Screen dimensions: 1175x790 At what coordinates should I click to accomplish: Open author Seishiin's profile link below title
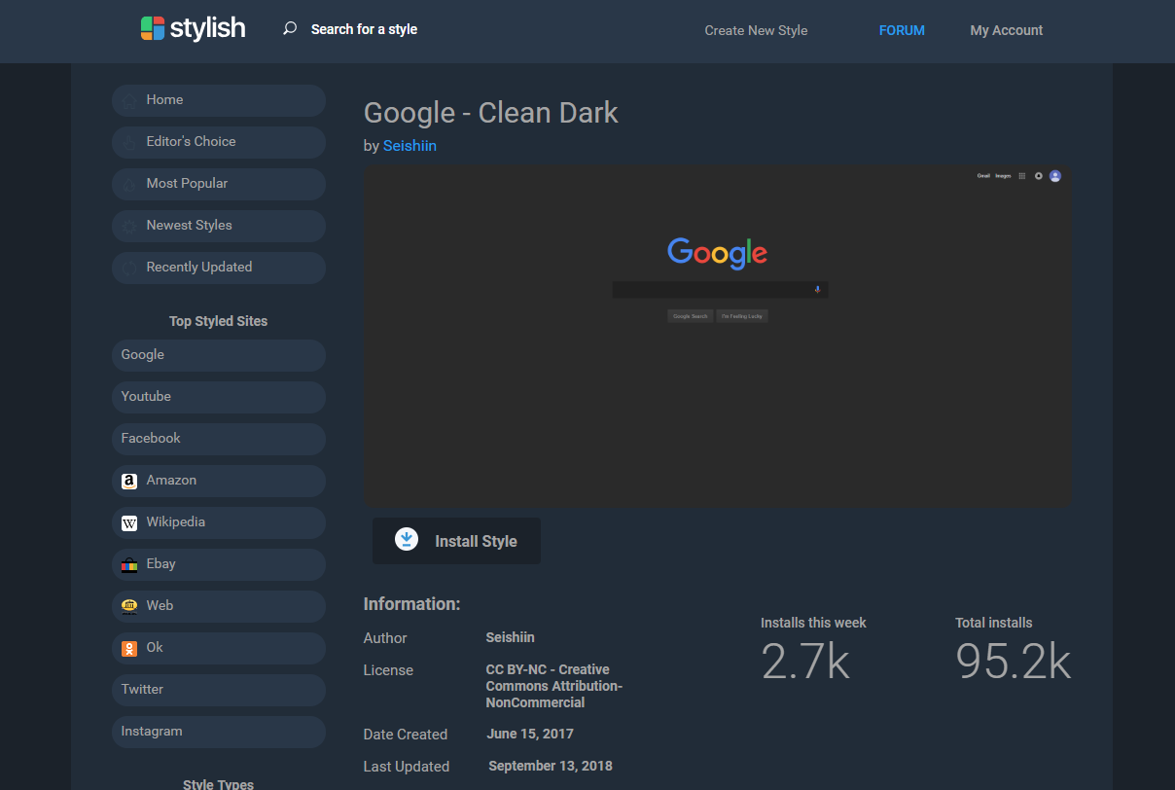point(409,146)
